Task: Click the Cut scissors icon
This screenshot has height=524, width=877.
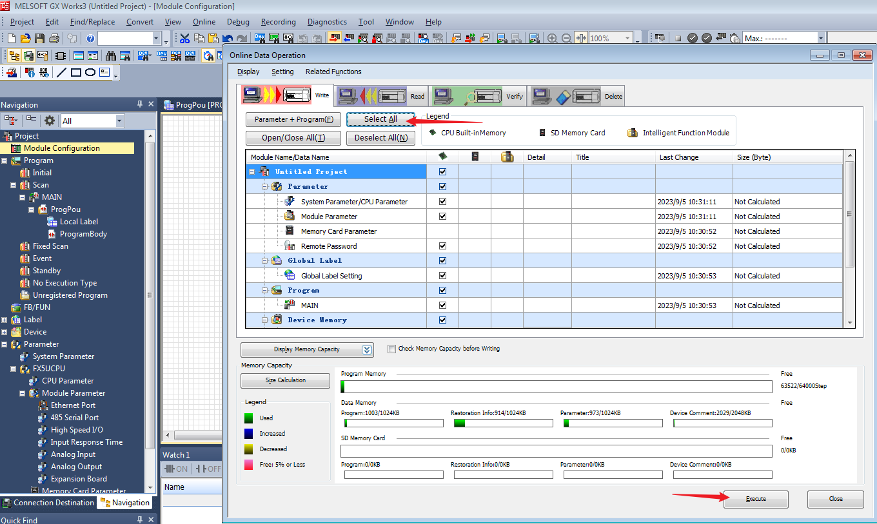Action: click(x=185, y=39)
